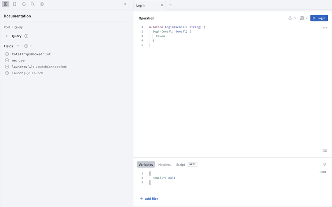Open the Launch type link
The height and width of the screenshot is (207, 332).
pos(37,73)
